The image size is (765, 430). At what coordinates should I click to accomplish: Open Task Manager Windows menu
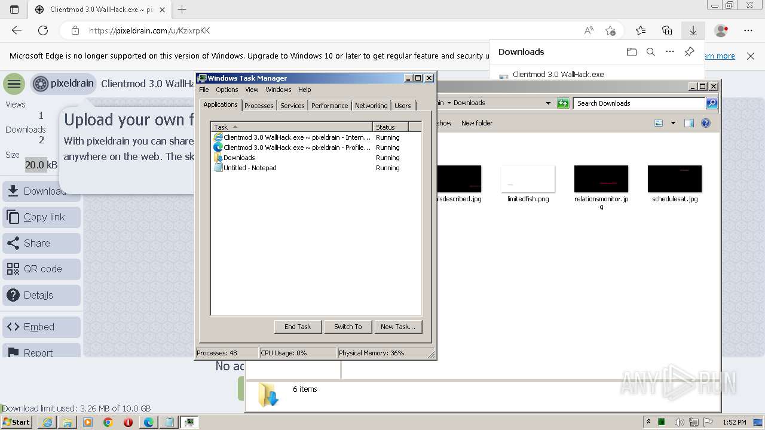tap(279, 90)
